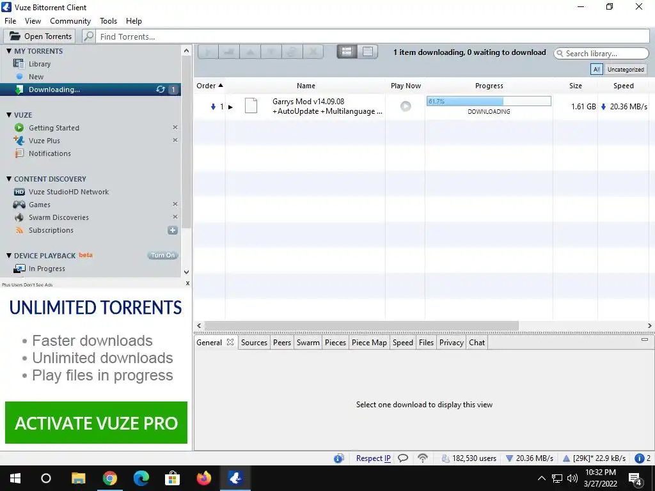
Task: Toggle the All category filter
Action: [597, 69]
